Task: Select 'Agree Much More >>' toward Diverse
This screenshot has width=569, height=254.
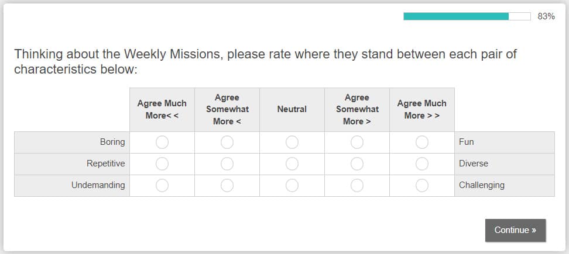Action: pyautogui.click(x=422, y=164)
